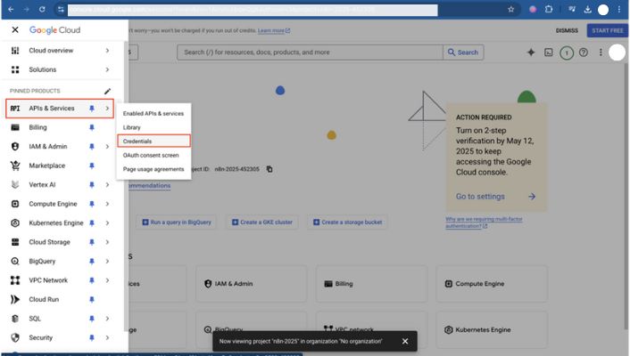Open browser downloads icon
This screenshot has height=356, width=630.
click(587, 9)
